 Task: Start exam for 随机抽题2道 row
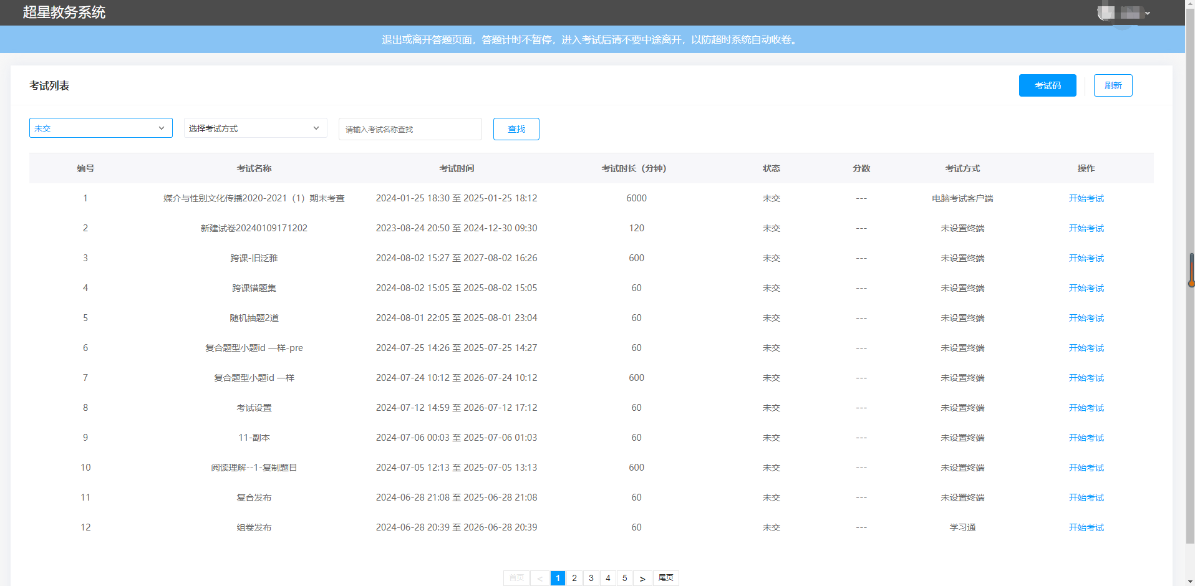pyautogui.click(x=1086, y=318)
